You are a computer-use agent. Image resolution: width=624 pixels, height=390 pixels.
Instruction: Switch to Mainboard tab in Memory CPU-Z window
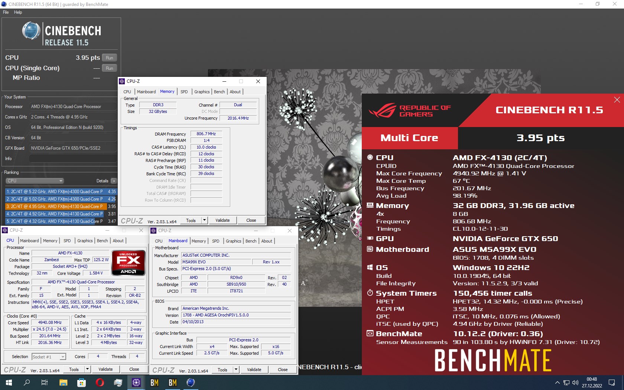[146, 92]
